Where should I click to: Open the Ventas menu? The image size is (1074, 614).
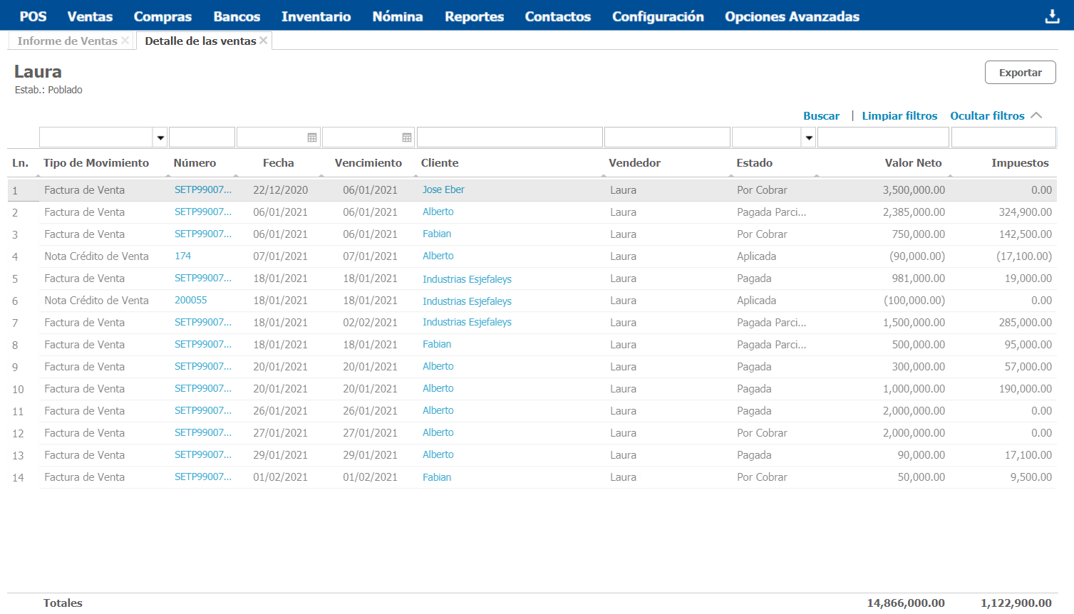[x=90, y=16]
